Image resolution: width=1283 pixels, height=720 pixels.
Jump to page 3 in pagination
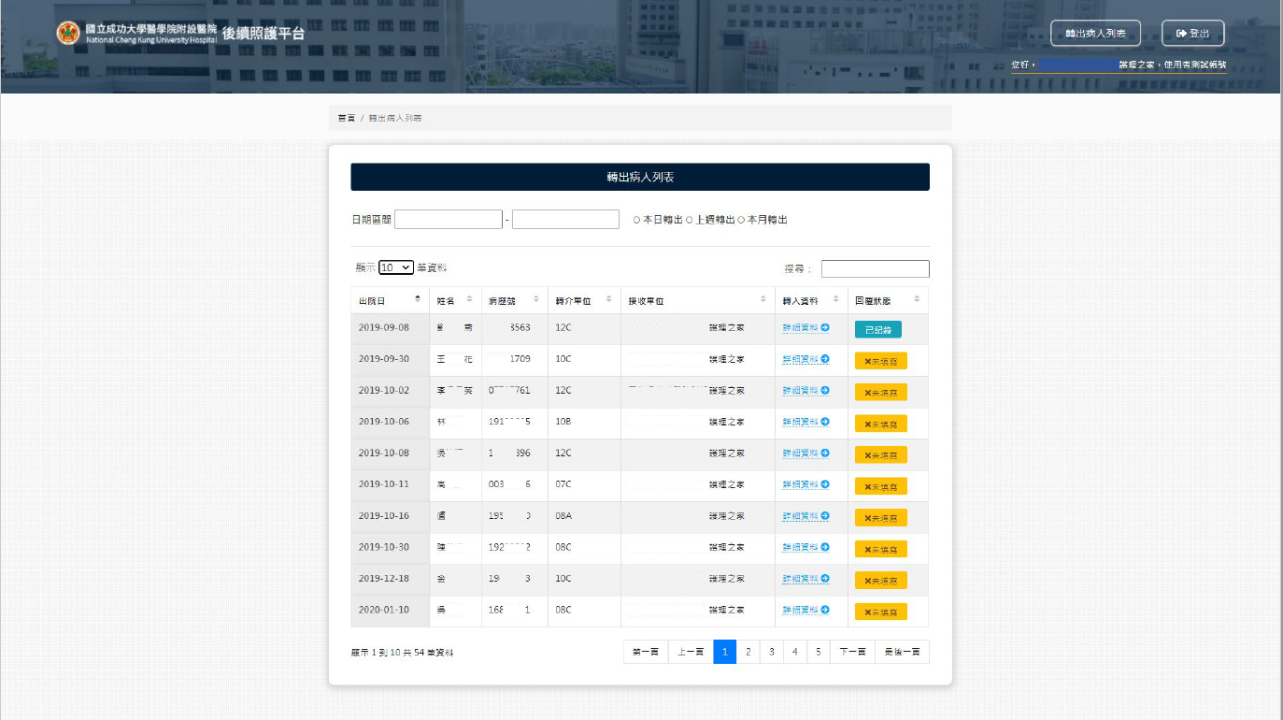[x=771, y=652]
